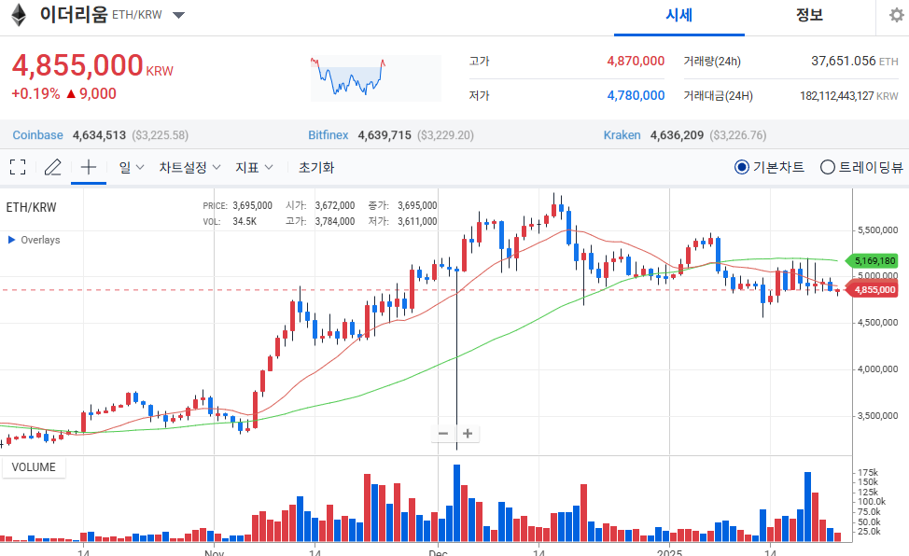Click the Bitfinex price 4,639,715
This screenshot has width=909, height=556.
coord(385,135)
